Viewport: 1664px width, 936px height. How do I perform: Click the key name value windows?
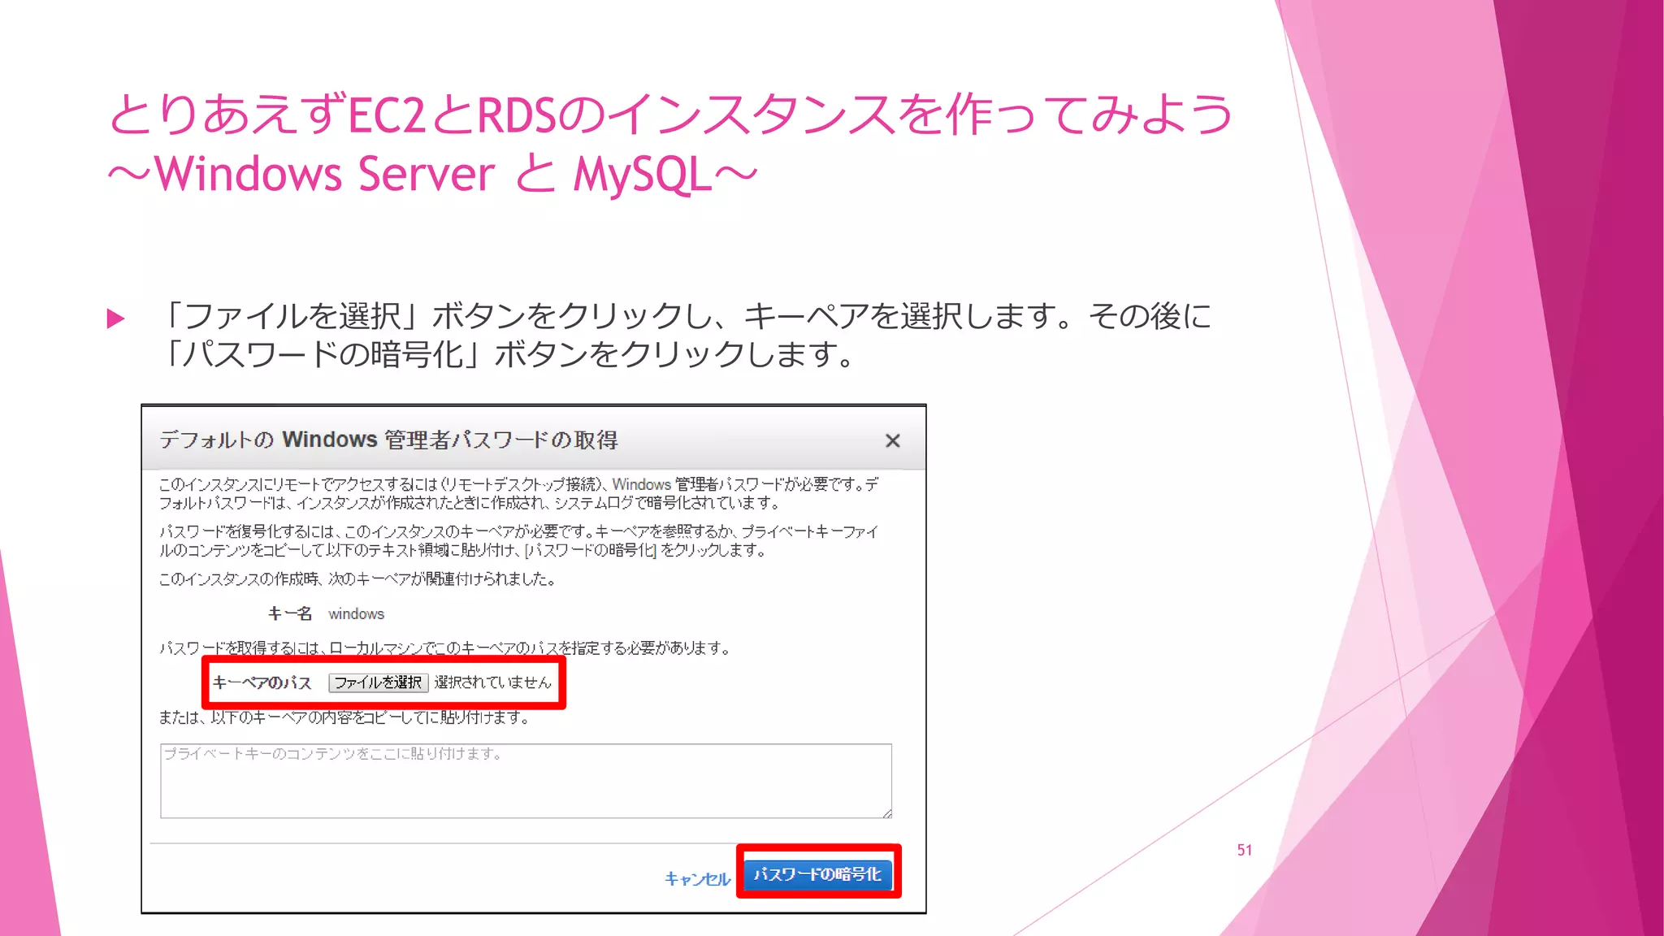[x=356, y=614]
